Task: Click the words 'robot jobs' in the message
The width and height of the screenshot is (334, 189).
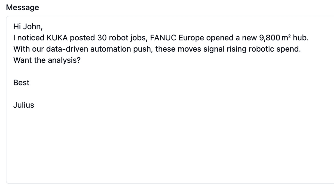Action: 127,38
